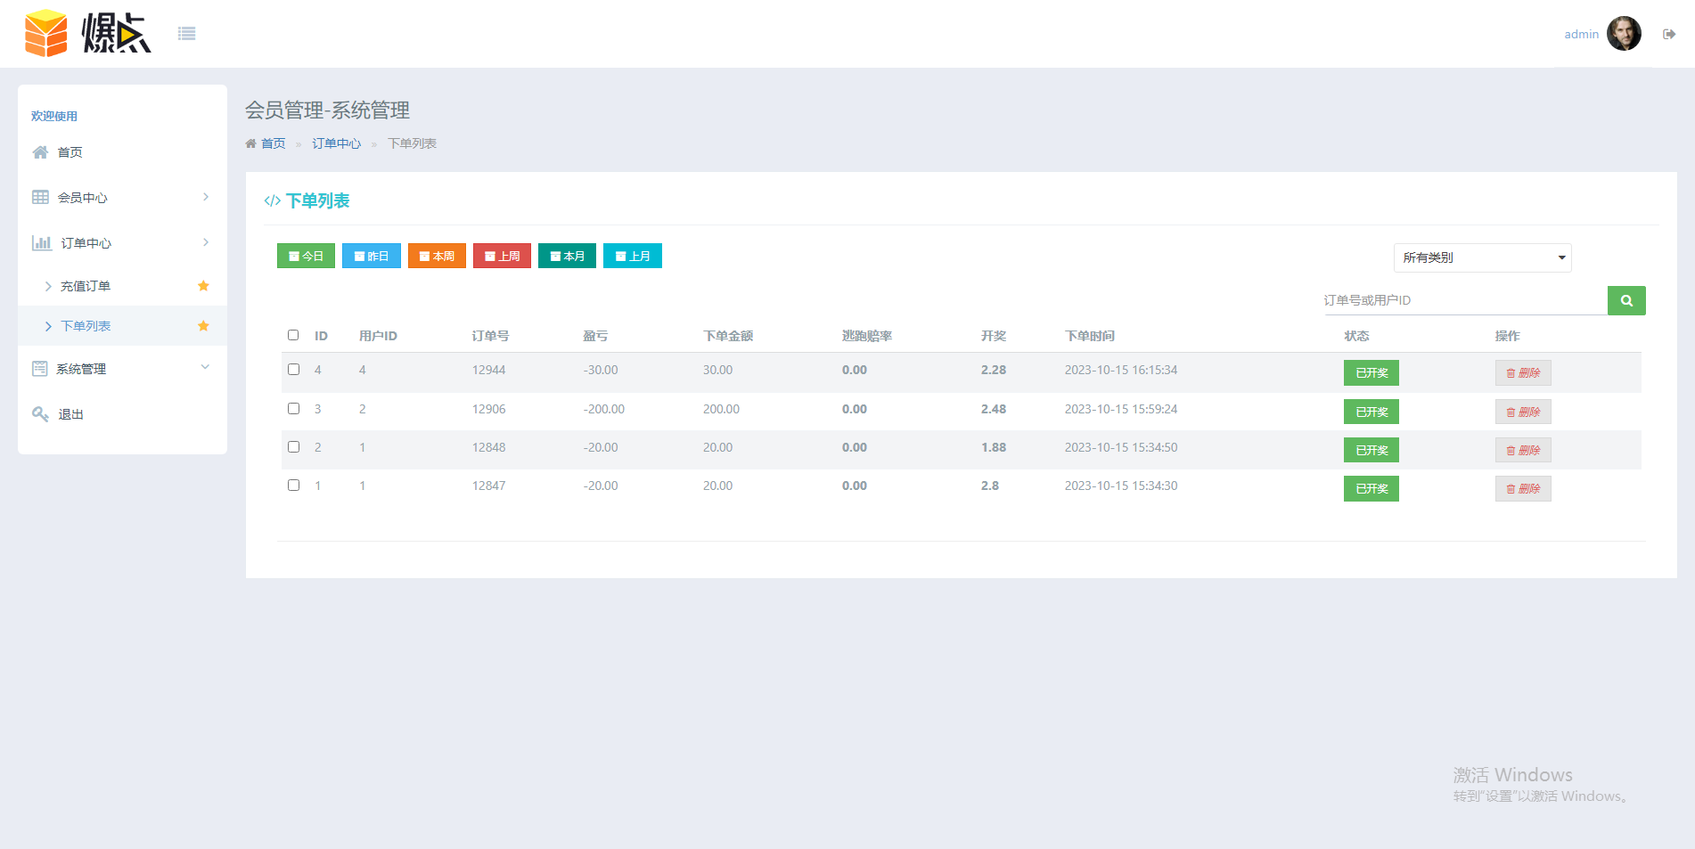The height and width of the screenshot is (849, 1695).
Task: Click star icon next to 充值订单
Action: pyautogui.click(x=203, y=286)
